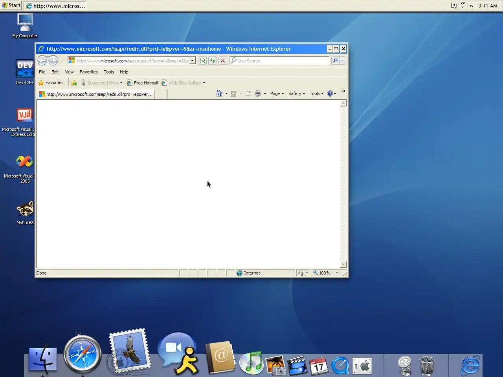
Task: Open the iChat AIM dock icon
Action: pyautogui.click(x=179, y=353)
